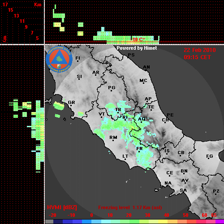The width and height of the screenshot is (224, 224).
Task: Click the gray swatch at color bar start
Action: [49, 222]
